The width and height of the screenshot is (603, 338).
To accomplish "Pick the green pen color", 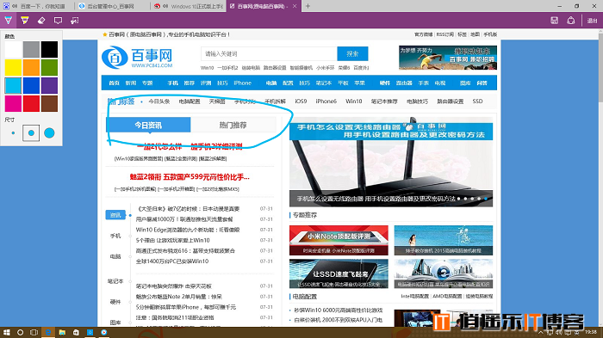I will tap(50, 68).
